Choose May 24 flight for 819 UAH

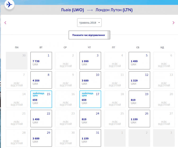pyautogui.click(x=90, y=119)
